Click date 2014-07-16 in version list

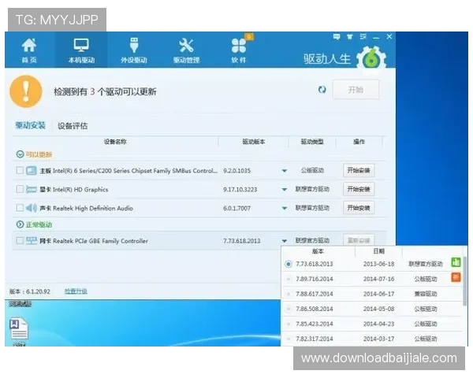pos(379,279)
